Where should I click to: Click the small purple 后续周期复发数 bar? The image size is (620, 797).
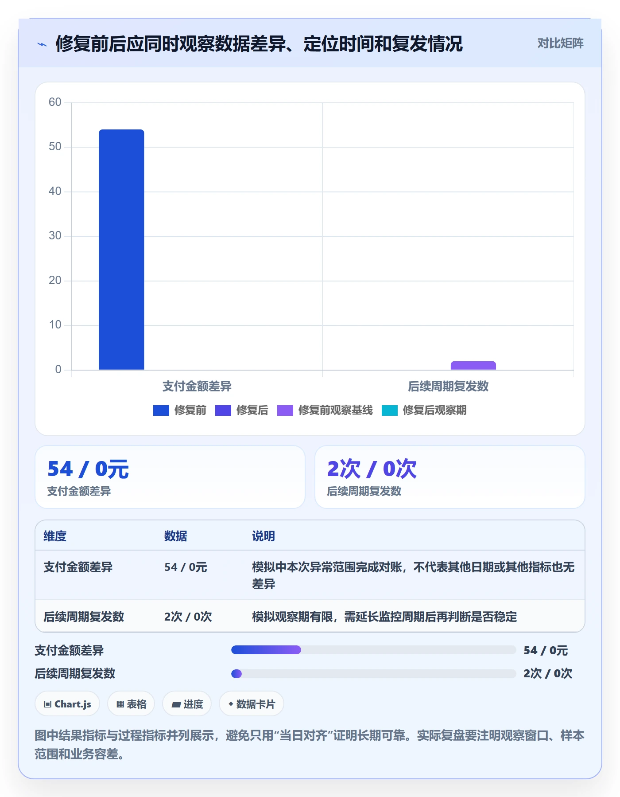coord(473,366)
